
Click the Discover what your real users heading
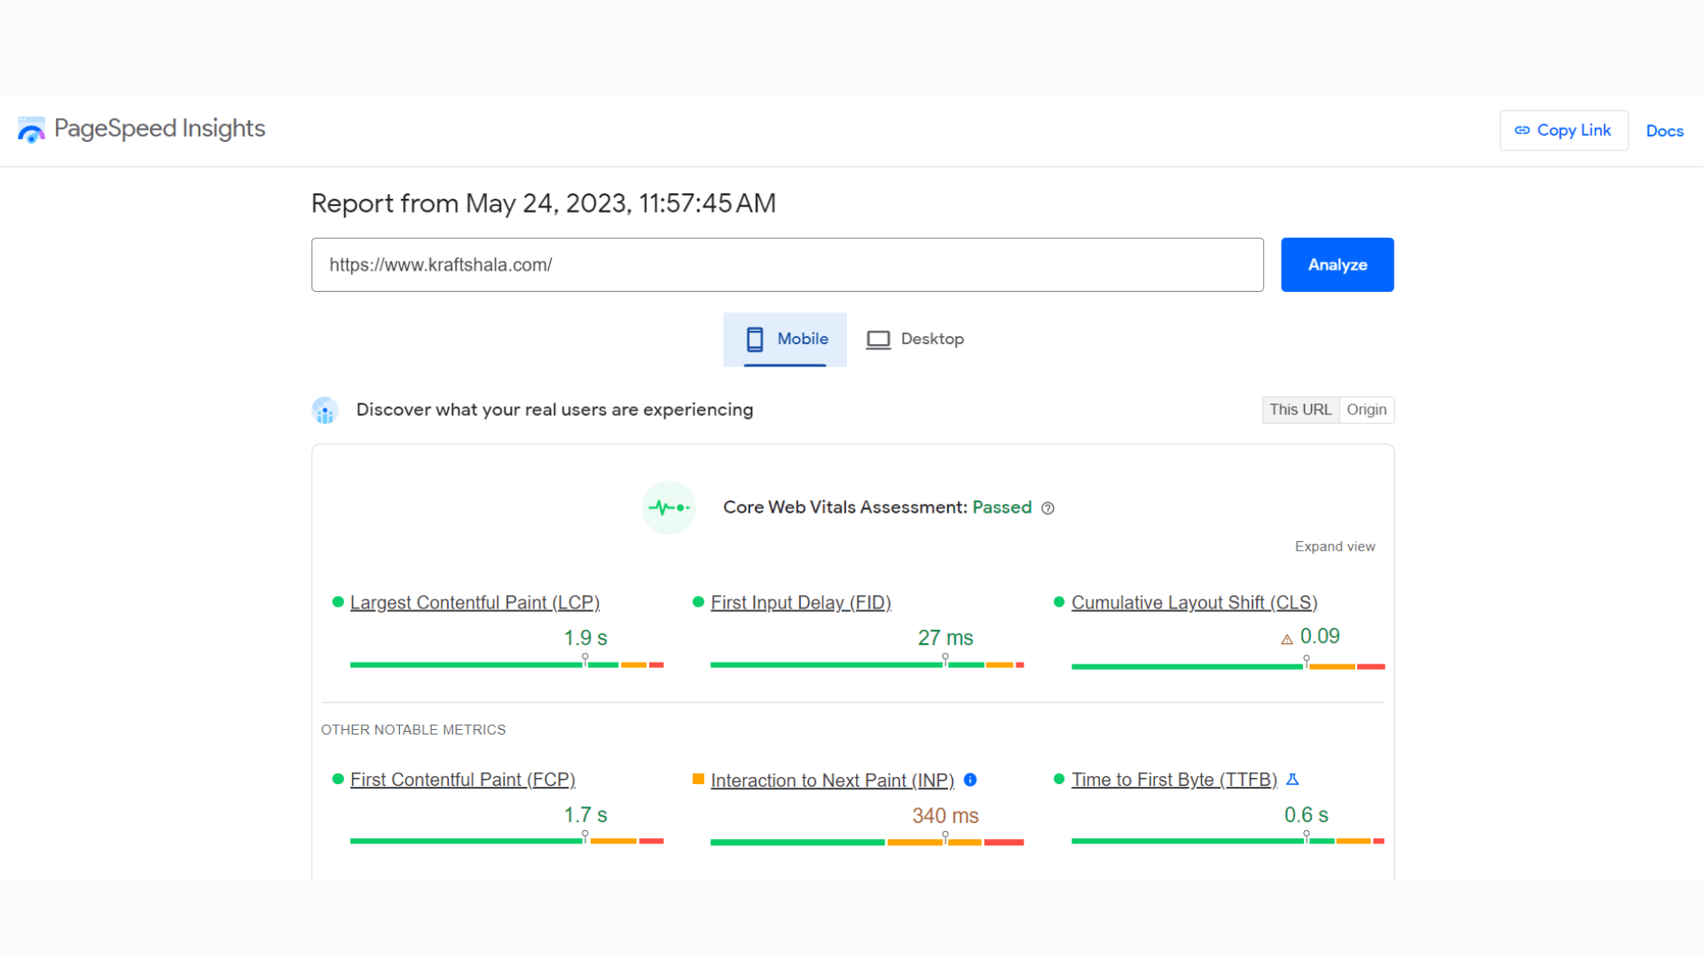click(x=554, y=410)
